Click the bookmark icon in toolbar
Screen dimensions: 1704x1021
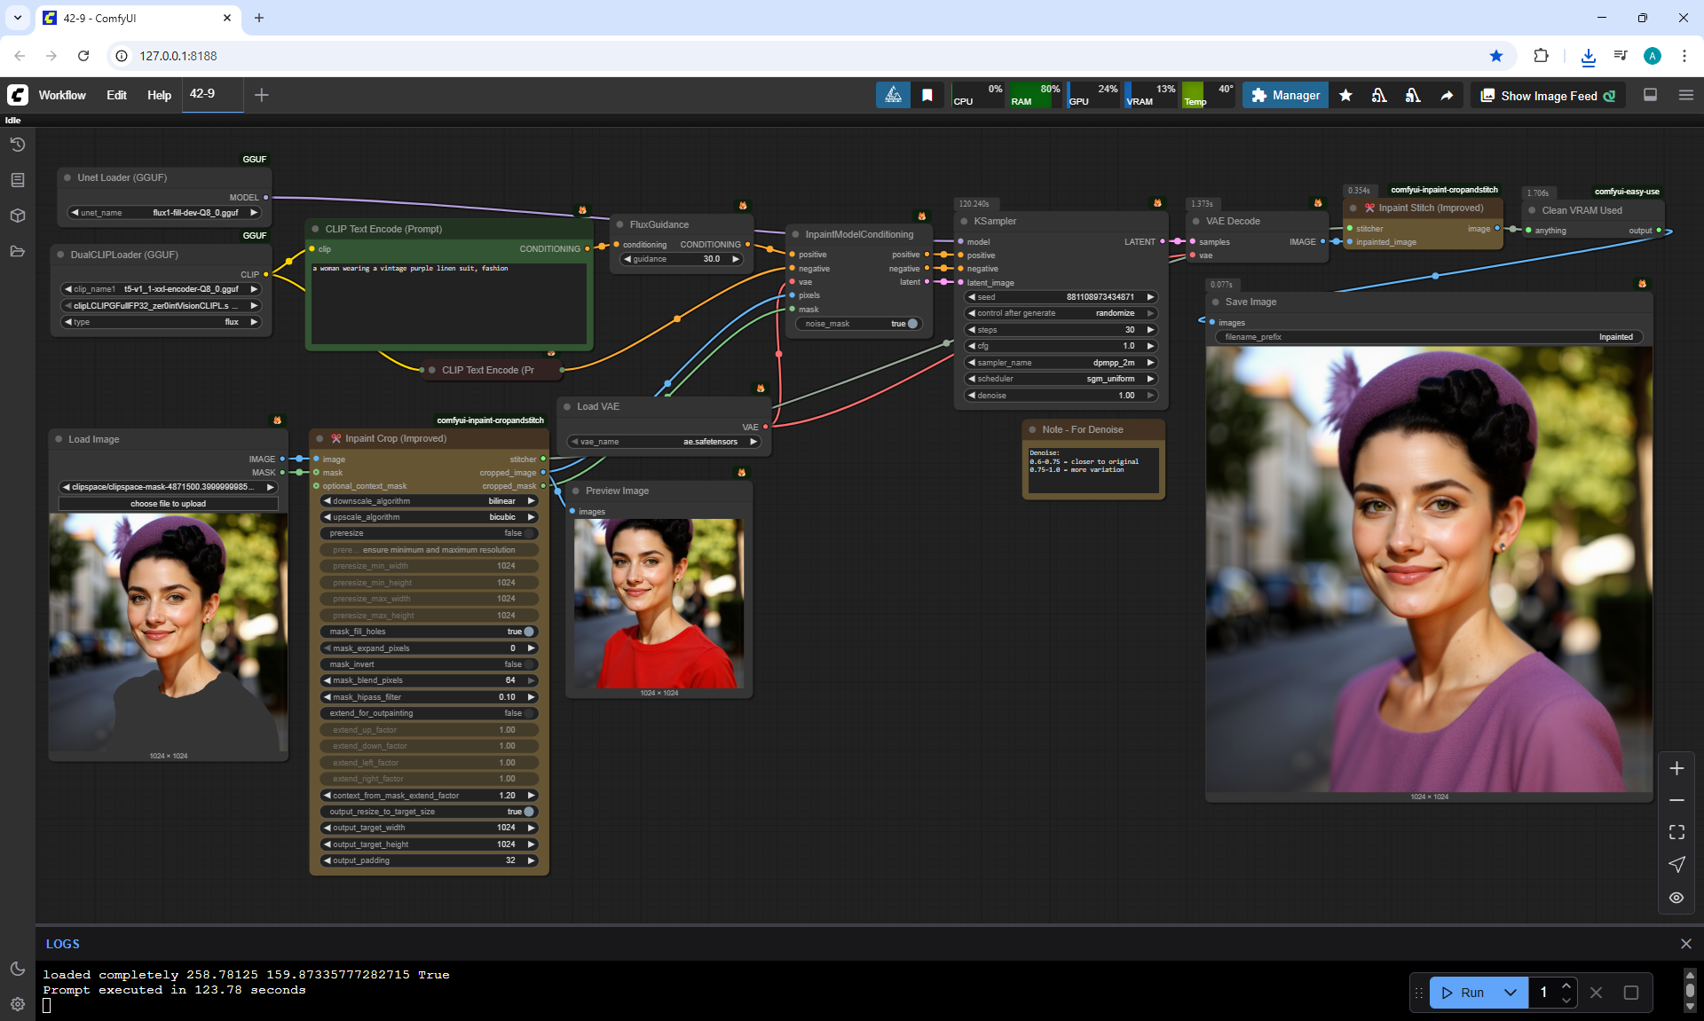(x=927, y=95)
